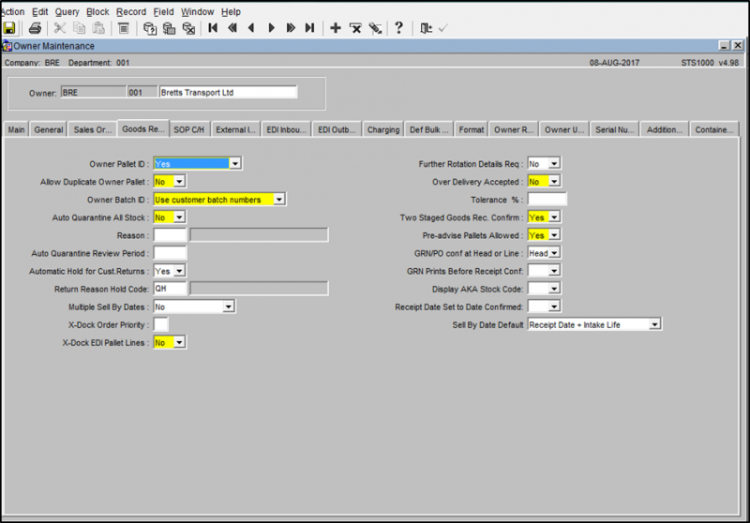This screenshot has width=750, height=523.
Task: Click the X-Dock Order Priority field
Action: [x=160, y=324]
